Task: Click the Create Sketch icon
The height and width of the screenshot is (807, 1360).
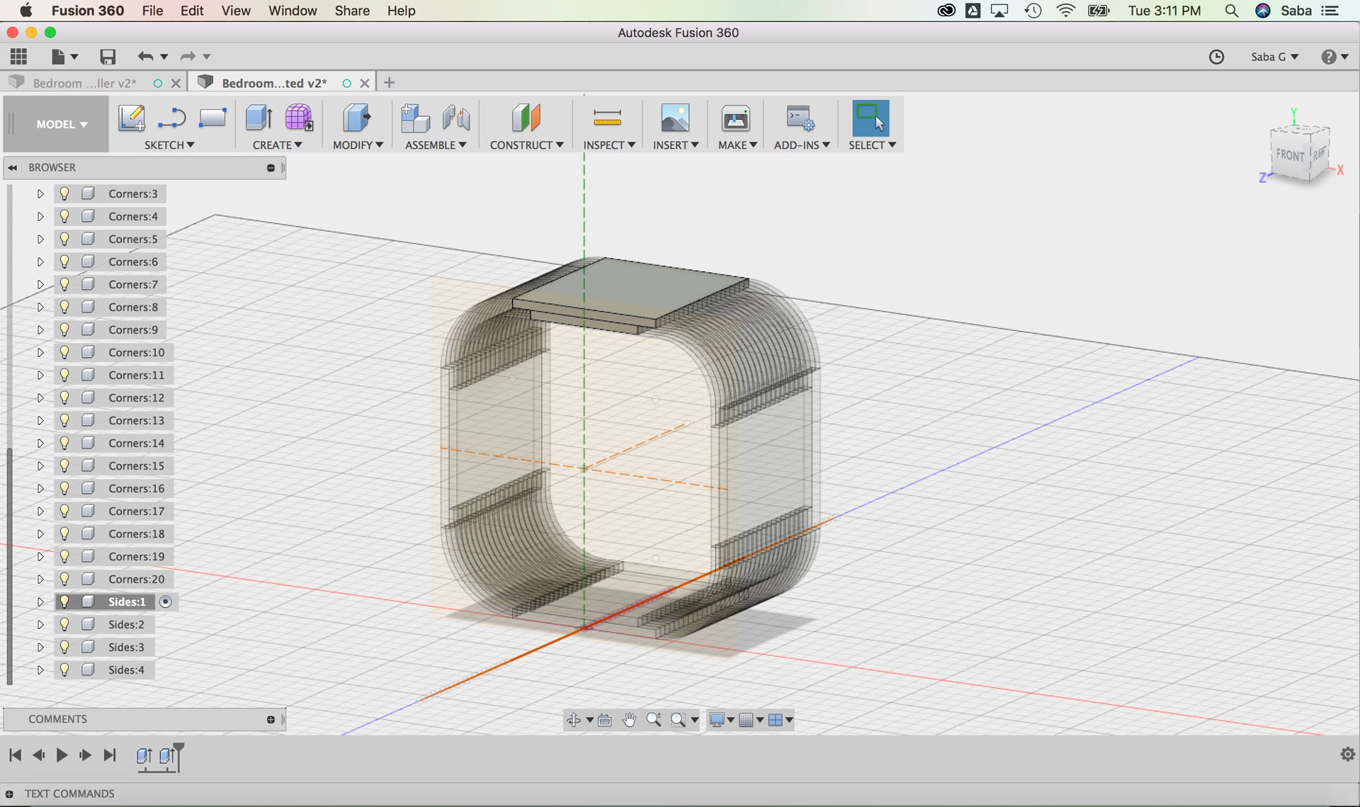Action: (132, 118)
